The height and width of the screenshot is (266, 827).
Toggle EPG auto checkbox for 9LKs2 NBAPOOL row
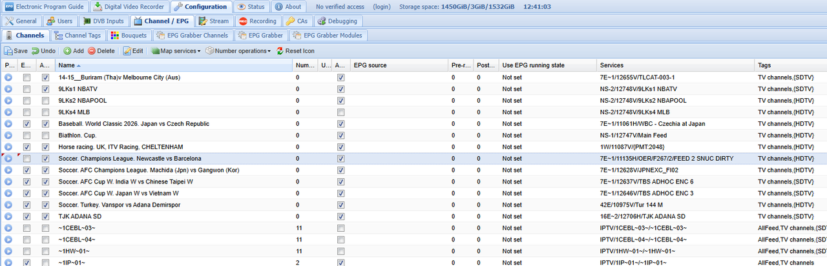tap(340, 101)
